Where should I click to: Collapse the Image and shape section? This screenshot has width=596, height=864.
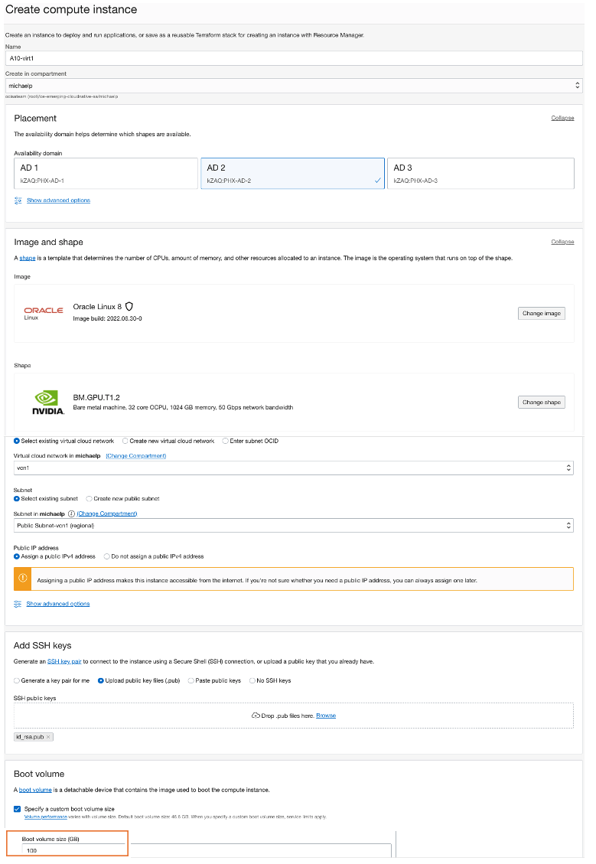[562, 242]
